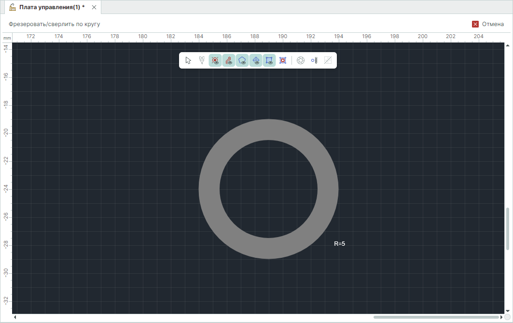The width and height of the screenshot is (513, 323).
Task: Click the mm units ruler corner
Action: coord(7,38)
